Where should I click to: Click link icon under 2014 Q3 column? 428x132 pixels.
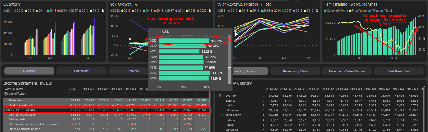(112, 94)
